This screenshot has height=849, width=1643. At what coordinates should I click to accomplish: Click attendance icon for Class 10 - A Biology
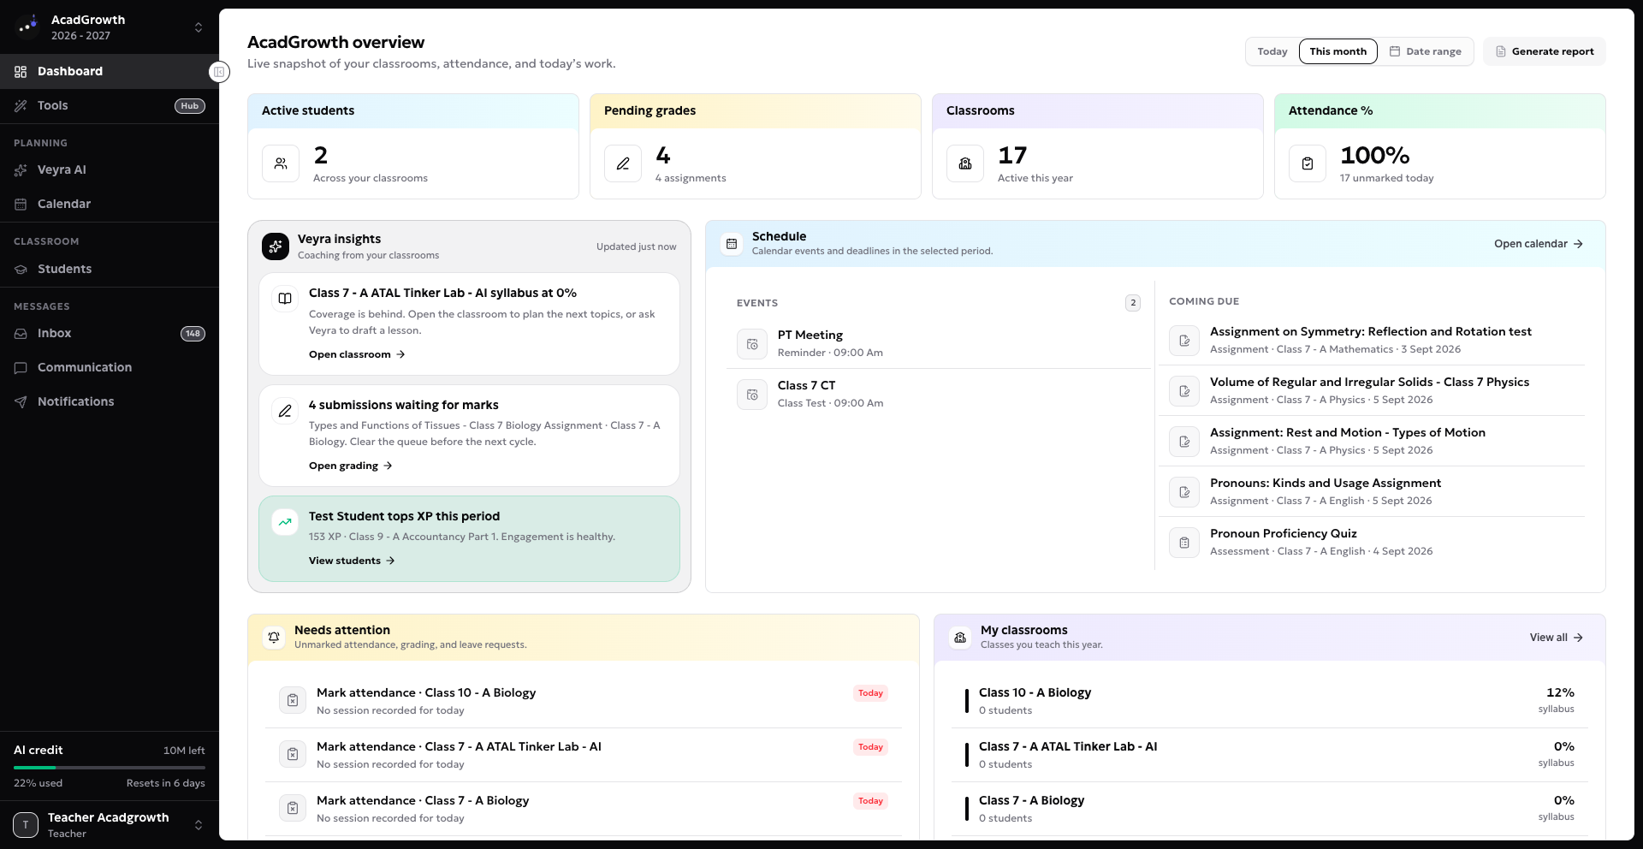click(x=293, y=700)
